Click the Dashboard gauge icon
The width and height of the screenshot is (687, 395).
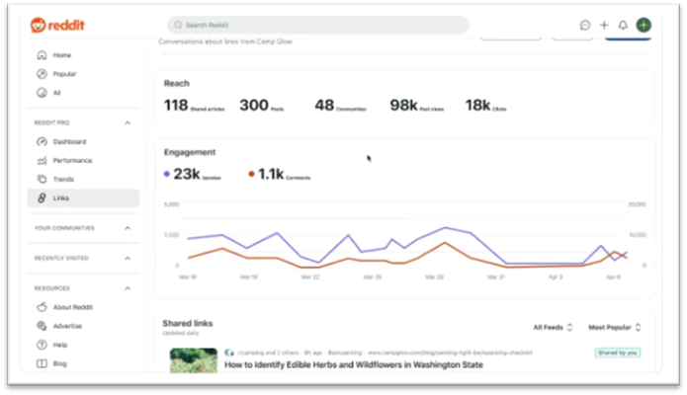pyautogui.click(x=42, y=141)
